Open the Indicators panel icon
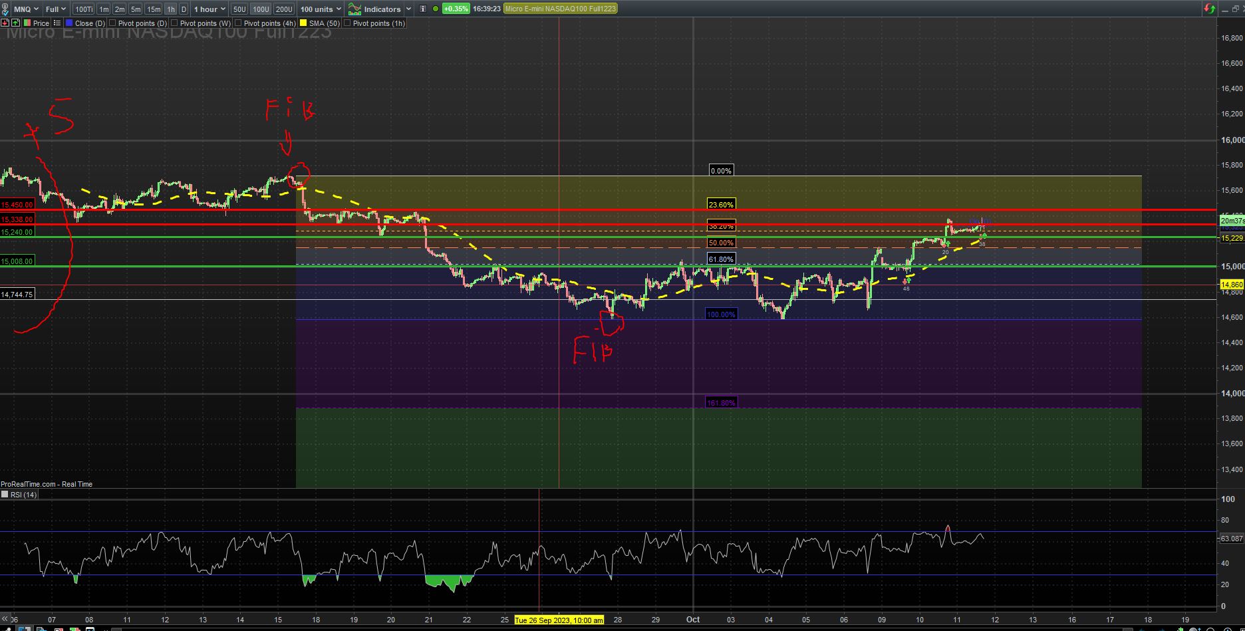Viewport: 1245px width, 631px height. pyautogui.click(x=355, y=9)
